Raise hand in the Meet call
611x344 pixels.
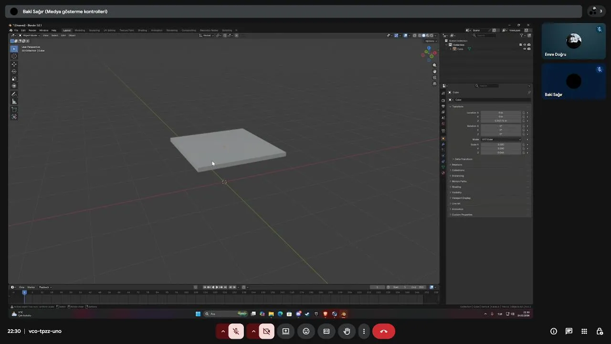tap(347, 331)
